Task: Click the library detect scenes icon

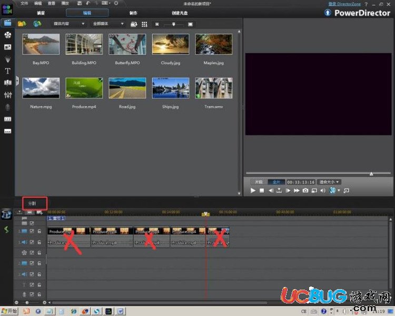Action: pos(134,24)
